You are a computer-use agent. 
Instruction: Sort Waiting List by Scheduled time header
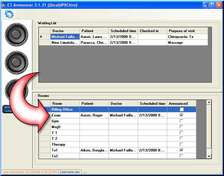(123, 31)
